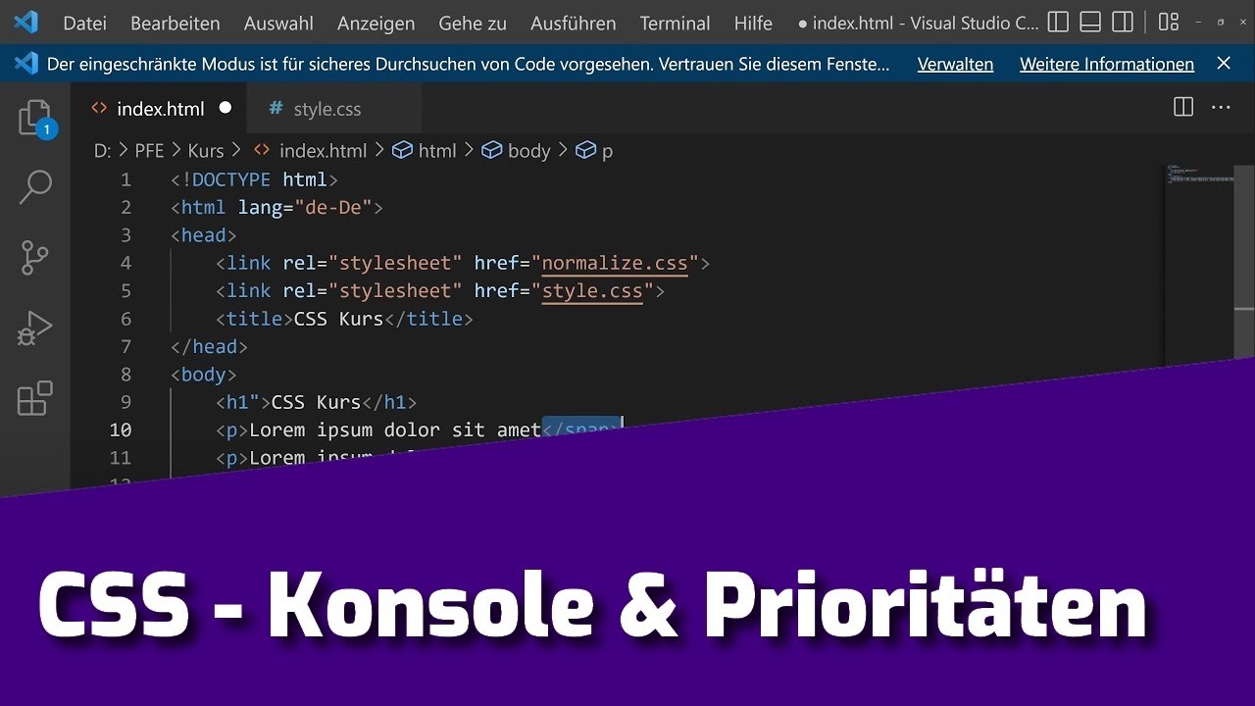Click the D: breadcrumb segment
This screenshot has height=706, width=1255.
click(x=102, y=150)
